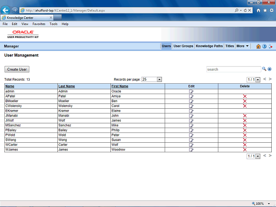Click into the user search field

coord(234,69)
